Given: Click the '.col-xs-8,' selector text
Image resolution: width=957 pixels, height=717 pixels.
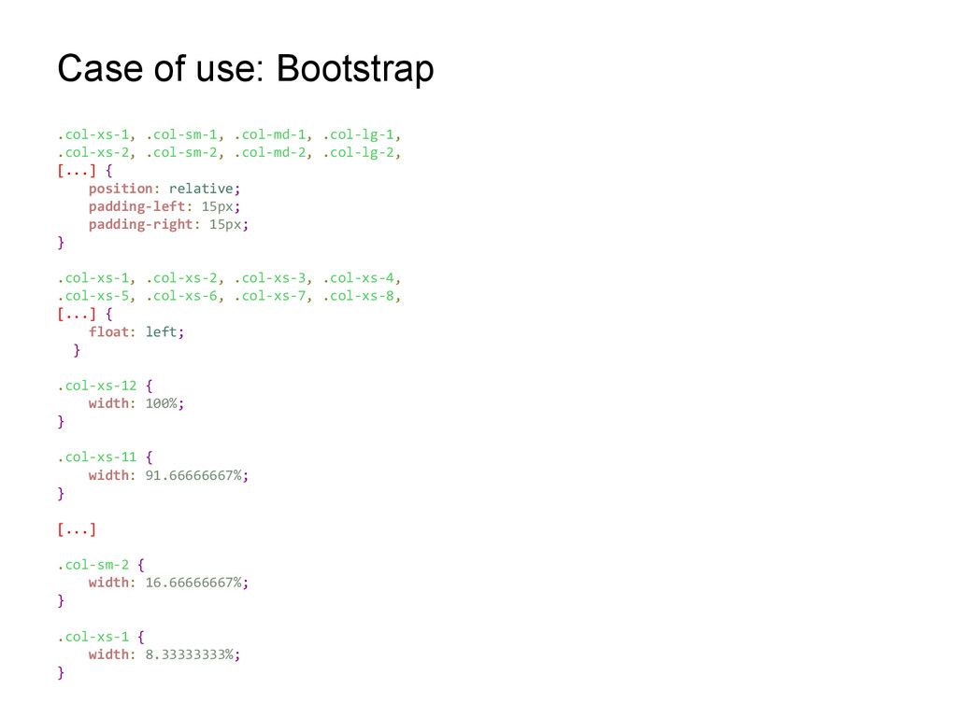Looking at the screenshot, I should (362, 296).
